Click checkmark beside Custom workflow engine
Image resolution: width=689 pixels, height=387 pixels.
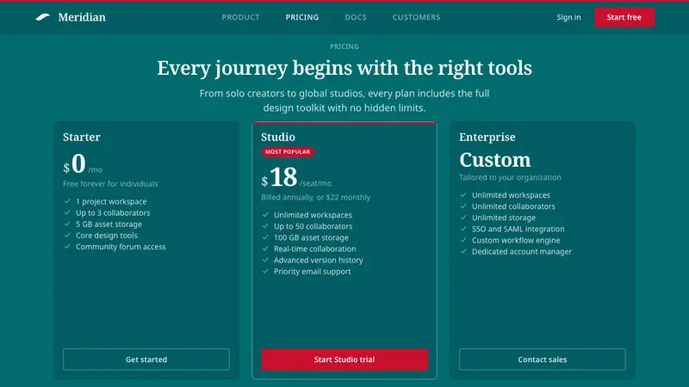[x=463, y=240]
